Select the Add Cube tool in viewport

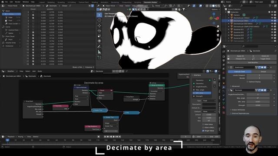pyautogui.click(x=99, y=58)
